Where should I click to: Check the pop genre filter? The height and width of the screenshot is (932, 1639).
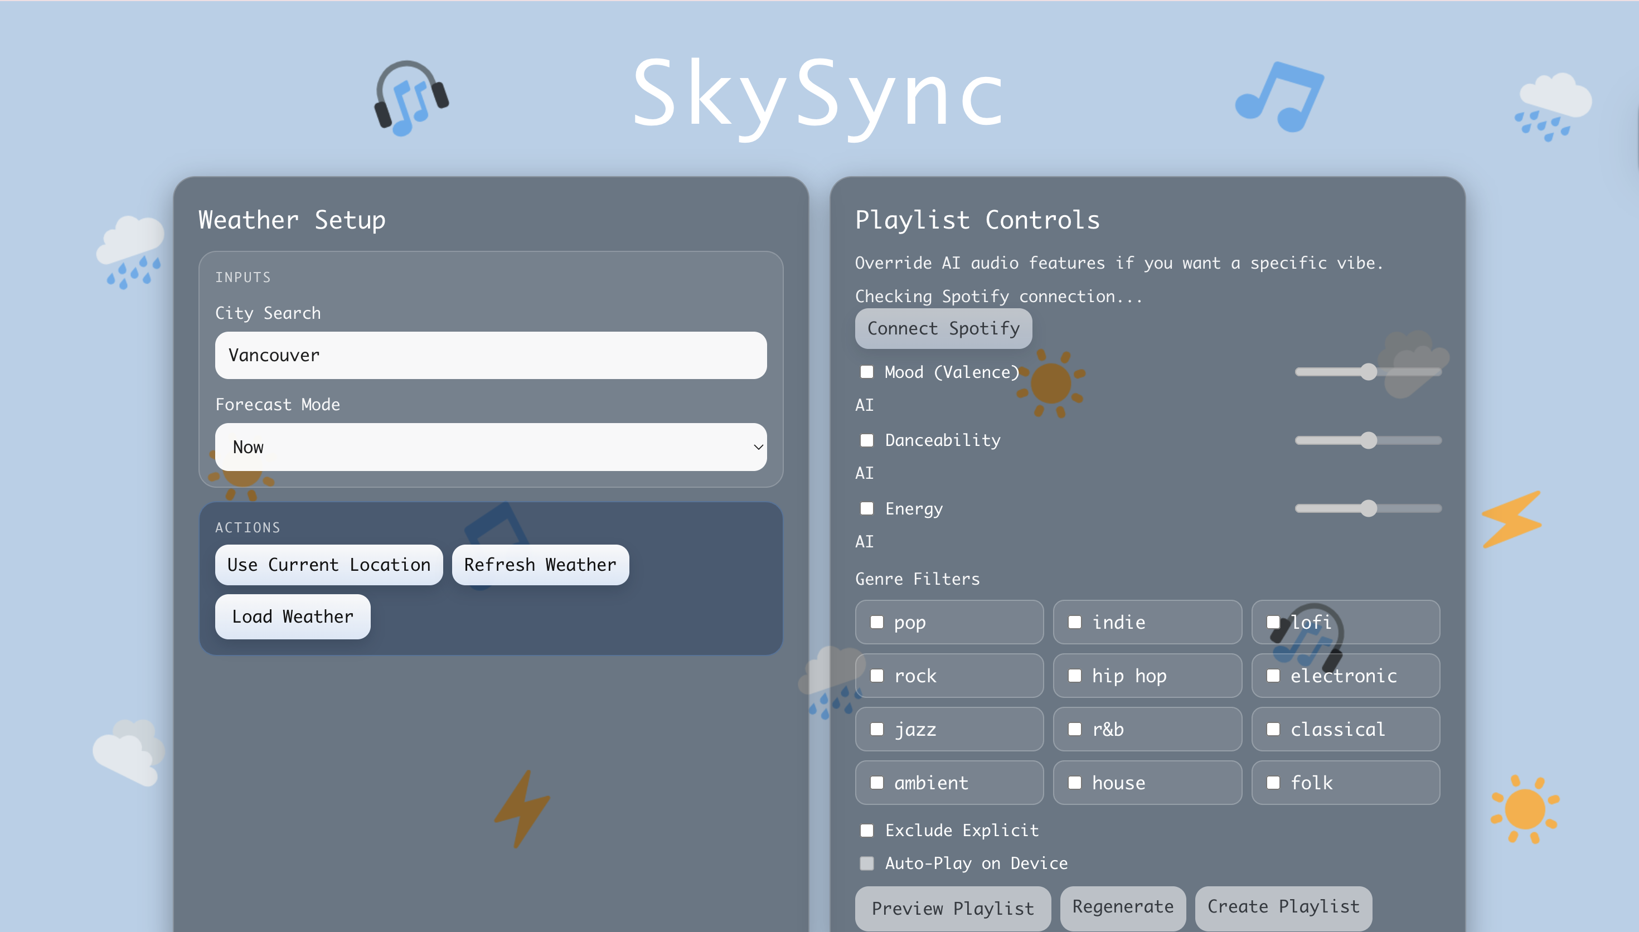tap(877, 622)
